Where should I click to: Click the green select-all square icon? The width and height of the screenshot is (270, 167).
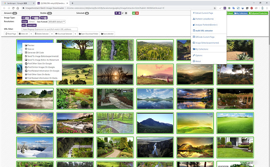point(134,13)
